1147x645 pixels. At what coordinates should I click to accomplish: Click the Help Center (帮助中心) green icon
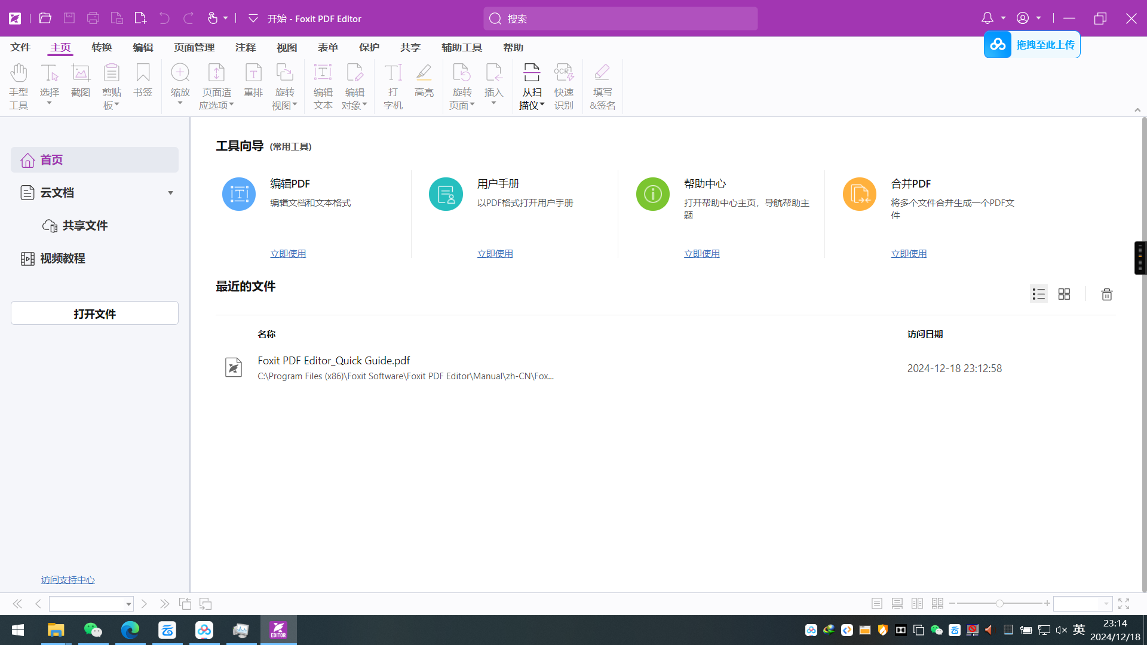[652, 194]
